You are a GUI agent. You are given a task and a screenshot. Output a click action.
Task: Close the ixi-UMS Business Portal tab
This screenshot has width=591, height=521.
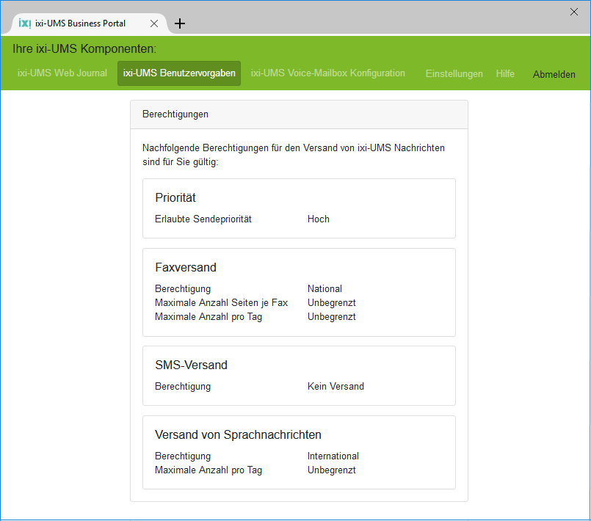[154, 23]
